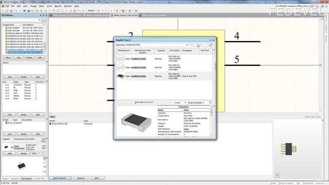Click the pencil icon in Supplier Search
Screen dimensions: 329x185
pyautogui.click(x=211, y=45)
